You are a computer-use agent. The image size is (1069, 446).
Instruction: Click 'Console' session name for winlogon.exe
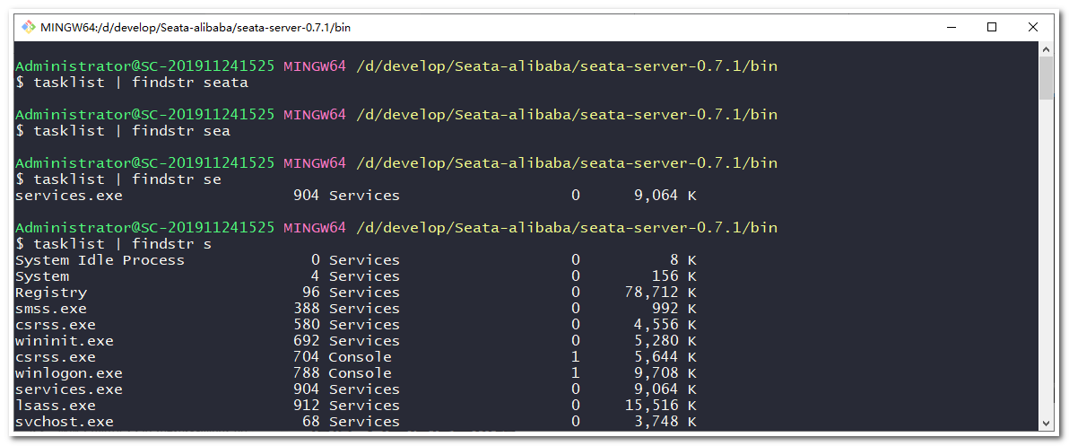[360, 373]
